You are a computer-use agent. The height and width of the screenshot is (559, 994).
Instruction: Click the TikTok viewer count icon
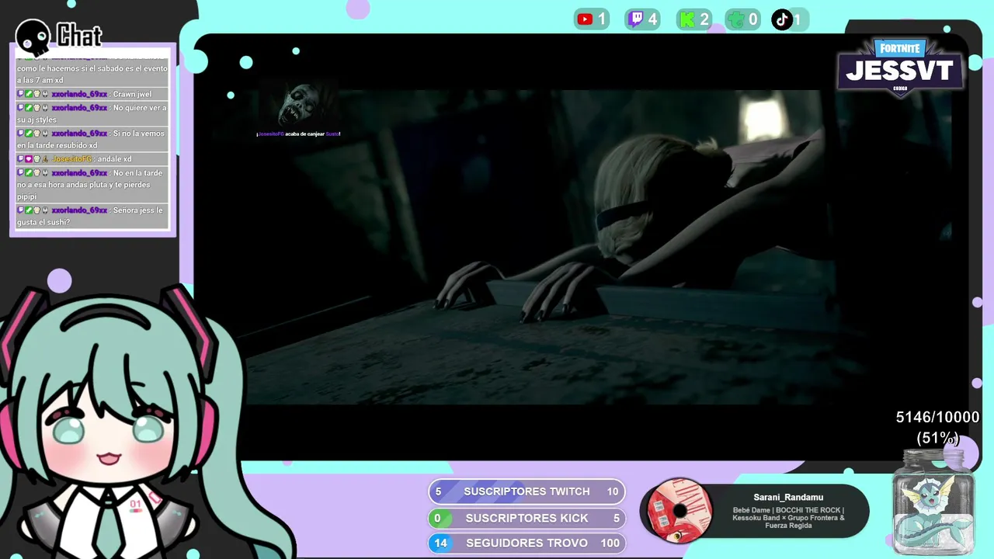click(x=781, y=19)
